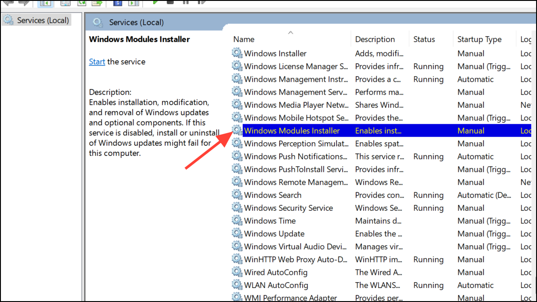Click the gear icon of Windows Virtual Audio Devi...
The image size is (537, 302).
[x=237, y=246]
